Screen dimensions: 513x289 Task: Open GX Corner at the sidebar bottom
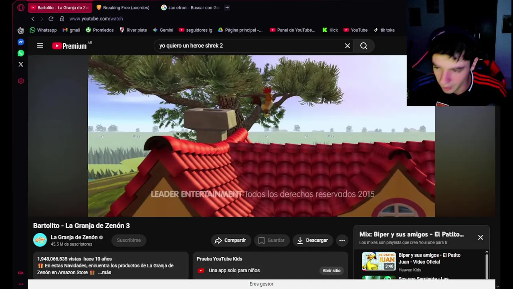[x=21, y=273]
